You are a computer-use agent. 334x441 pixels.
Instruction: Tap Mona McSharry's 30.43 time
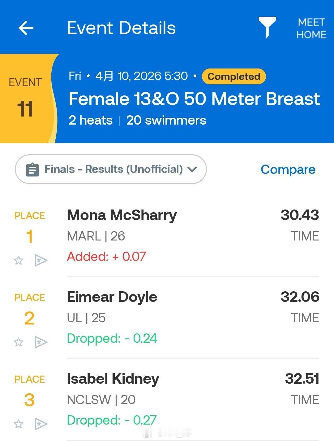tap(300, 215)
